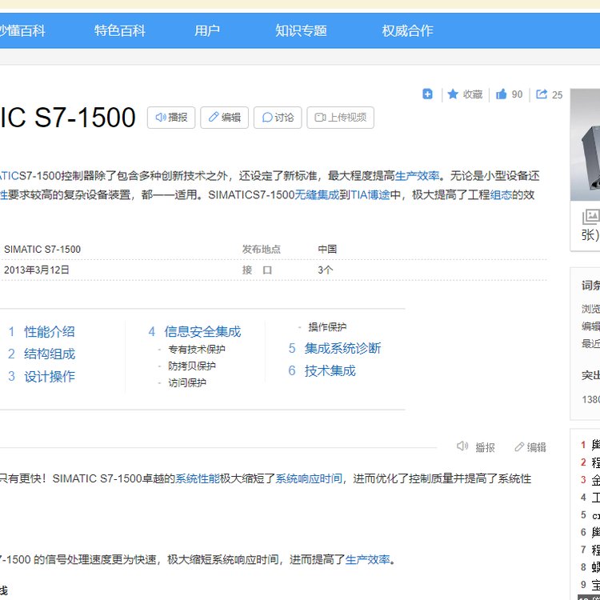Viewport: 600px width, 600px height.
Task: Open the 讨论 discussion button
Action: coord(278,118)
